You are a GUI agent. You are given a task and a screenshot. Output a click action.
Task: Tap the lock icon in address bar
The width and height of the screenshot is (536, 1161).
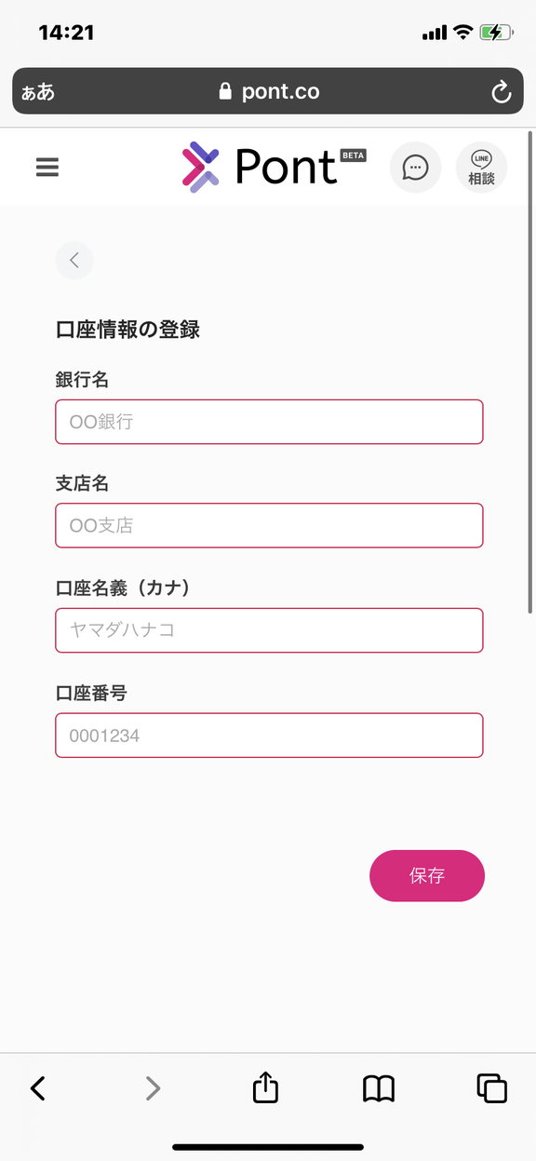[224, 91]
